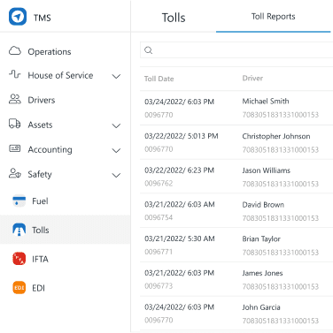The height and width of the screenshot is (333, 333).
Task: Click the date 03/21/2022/ 6:03 AM
Action: pos(180,204)
